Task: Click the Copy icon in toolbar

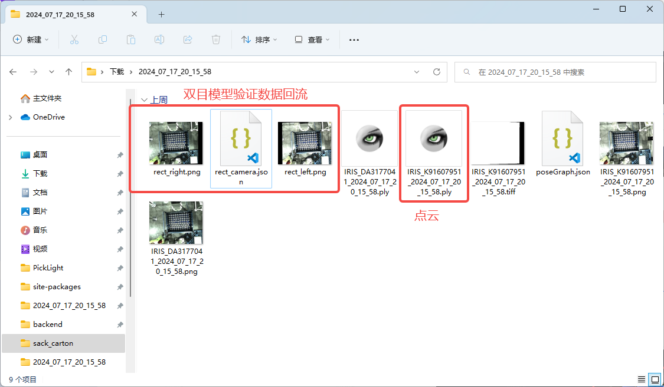Action: pyautogui.click(x=103, y=39)
